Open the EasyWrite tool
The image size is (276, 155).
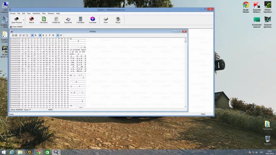(x=68, y=20)
